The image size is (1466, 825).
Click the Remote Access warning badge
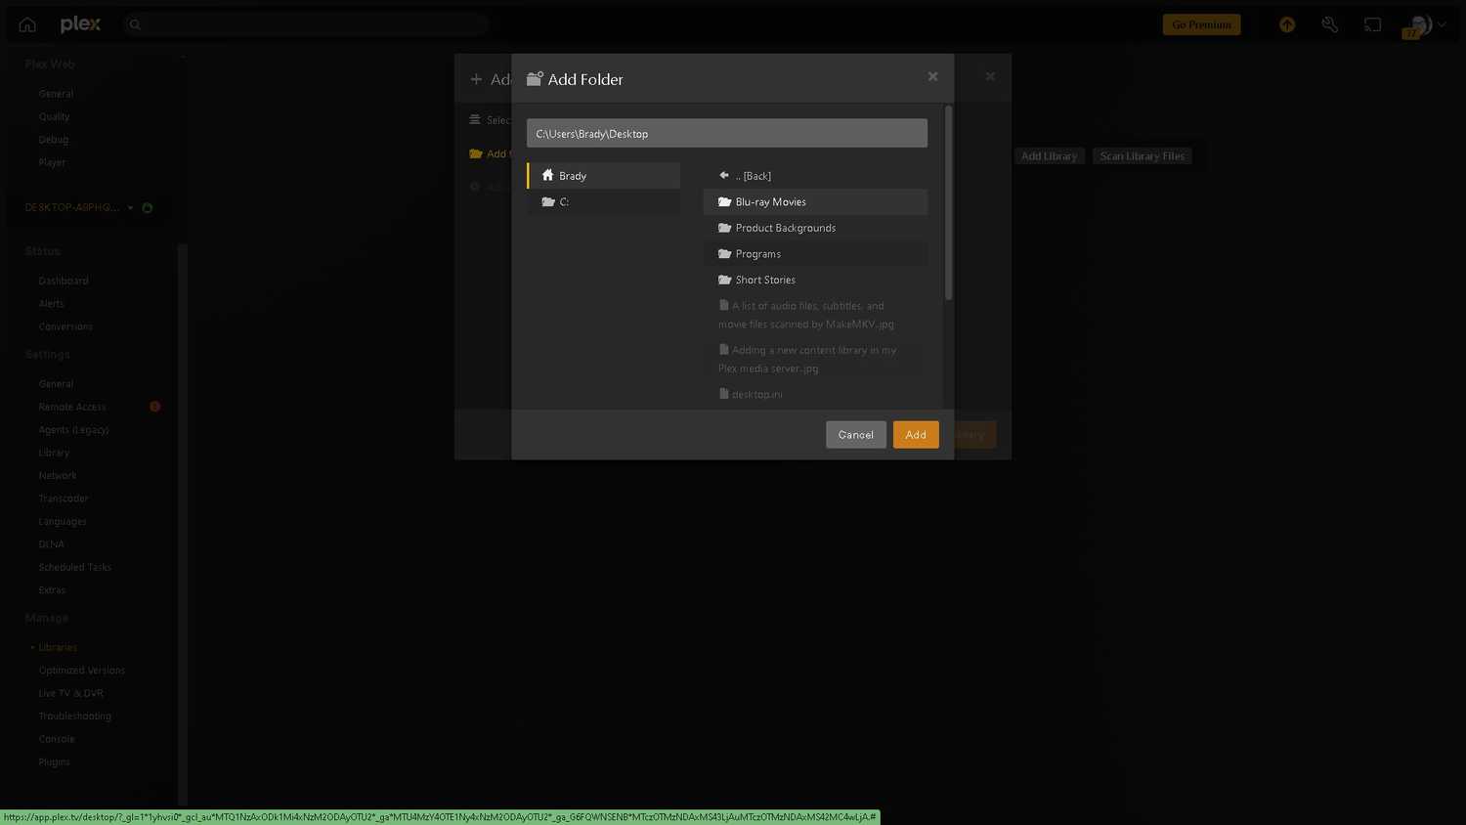pyautogui.click(x=154, y=407)
